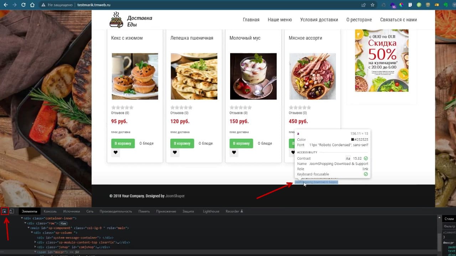Screen dimensions: 456x256
Task: Expand the div jshop comjshop node
Action: point(35,247)
